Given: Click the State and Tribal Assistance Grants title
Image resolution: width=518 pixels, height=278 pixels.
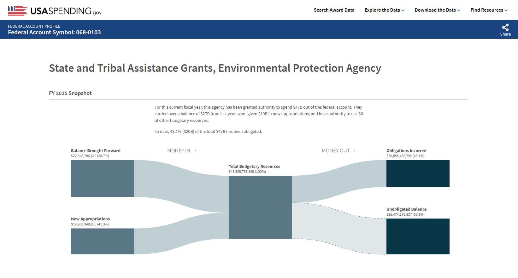Looking at the screenshot, I should [x=215, y=68].
